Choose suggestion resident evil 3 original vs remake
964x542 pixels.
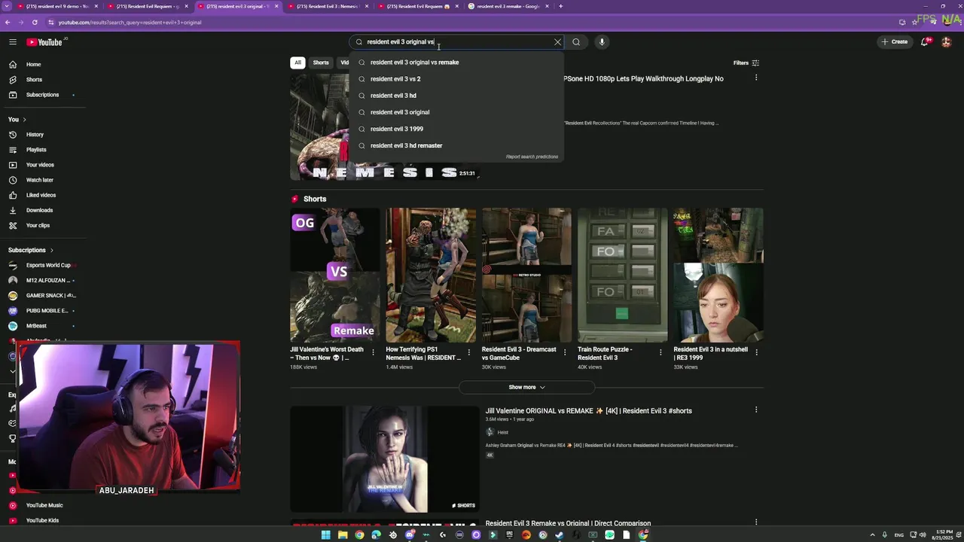tap(456, 62)
